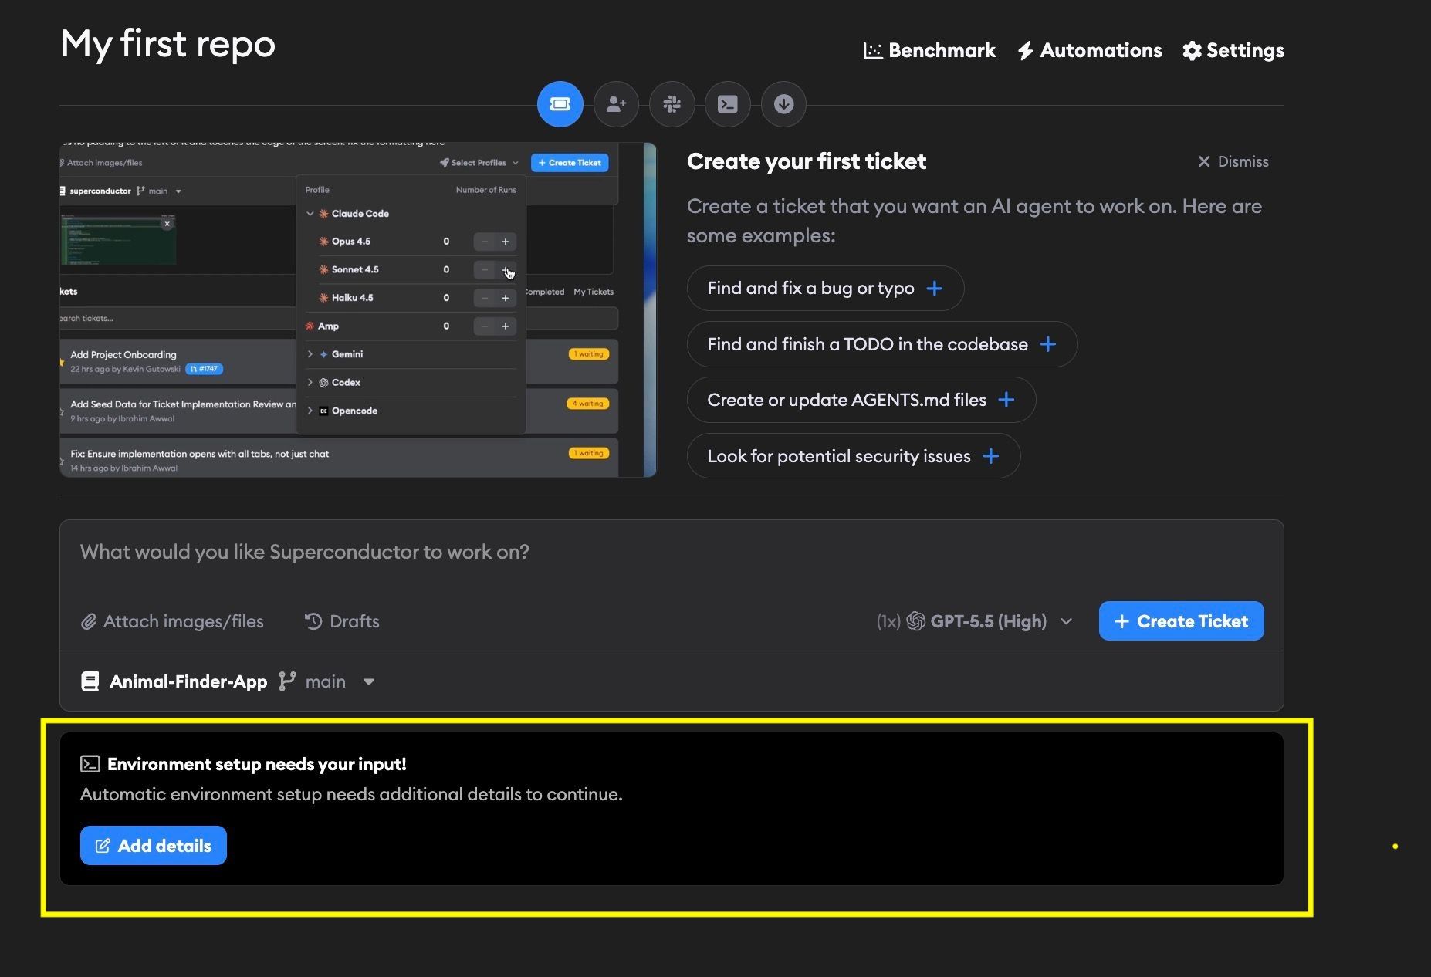Click 'Select Profiles' in the demo image
This screenshot has height=977, width=1431.
(x=479, y=163)
